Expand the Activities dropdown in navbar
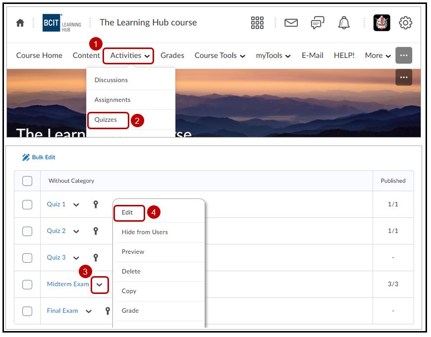This screenshot has width=431, height=337. click(129, 55)
